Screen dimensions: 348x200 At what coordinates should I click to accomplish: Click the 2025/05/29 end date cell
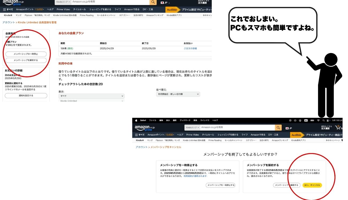coord(149,48)
